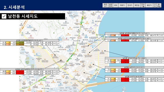The height and width of the screenshot is (92, 164).
Task: Select the brown 50,000 sale price cell
Action: [20, 44]
